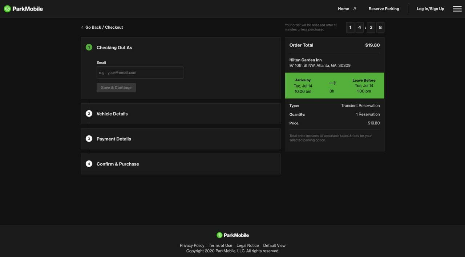Open the Terms of Use footer link
Viewport: 465px width, 257px height.
tap(221, 245)
